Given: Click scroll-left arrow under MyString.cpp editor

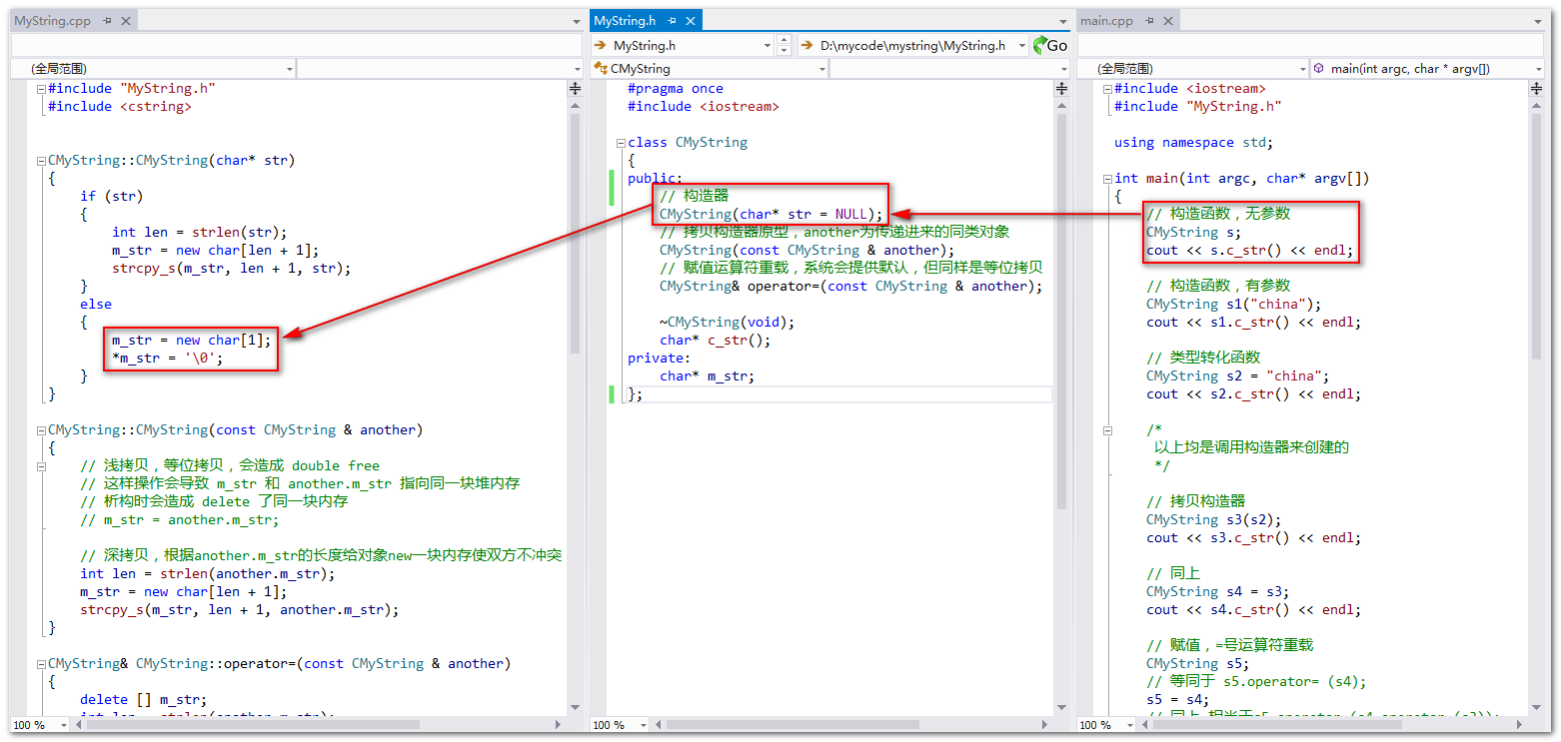Looking at the screenshot, I should (x=77, y=725).
